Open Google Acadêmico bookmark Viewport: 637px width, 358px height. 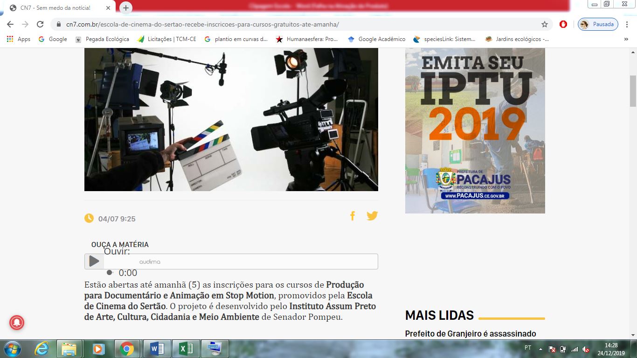click(x=377, y=39)
